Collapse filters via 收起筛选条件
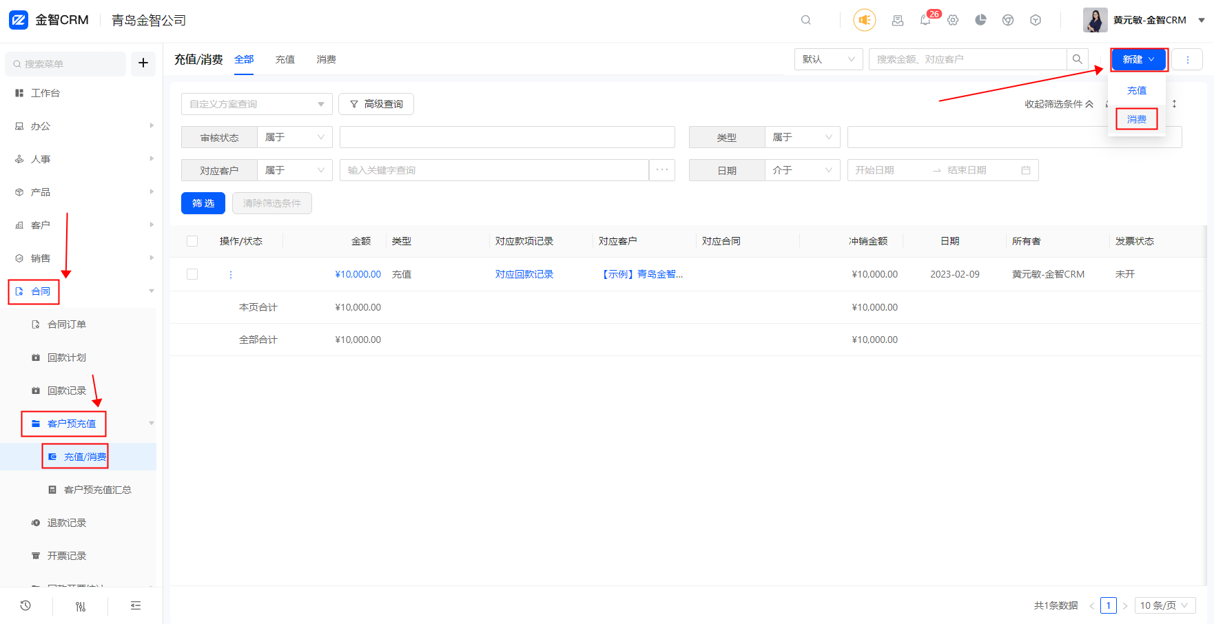Viewport: 1214px width, 624px height. tap(1059, 104)
